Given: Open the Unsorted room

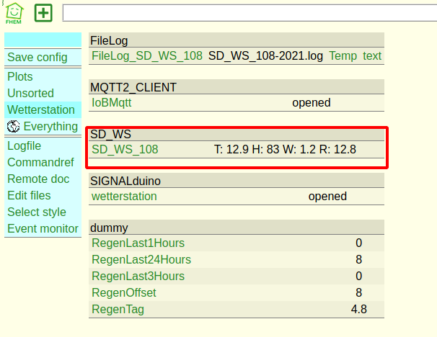Looking at the screenshot, I should [x=30, y=93].
